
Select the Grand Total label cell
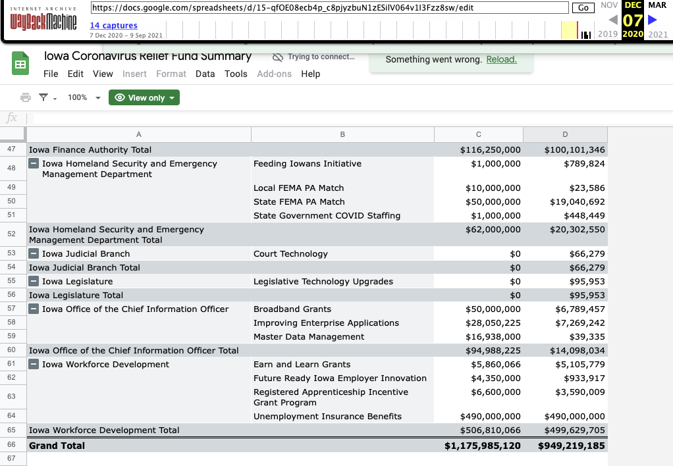[139, 446]
